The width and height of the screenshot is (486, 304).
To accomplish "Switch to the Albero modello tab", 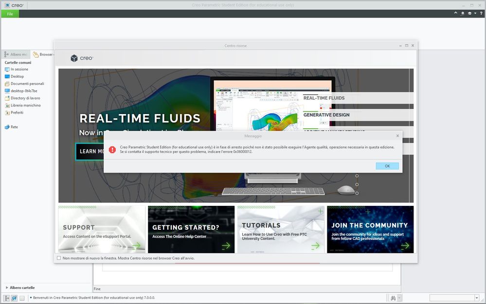I will point(16,54).
